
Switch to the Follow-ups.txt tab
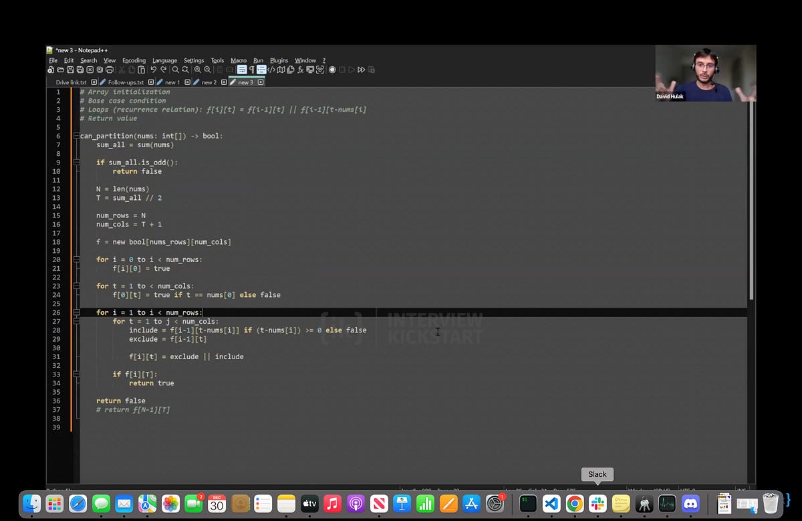[126, 82]
